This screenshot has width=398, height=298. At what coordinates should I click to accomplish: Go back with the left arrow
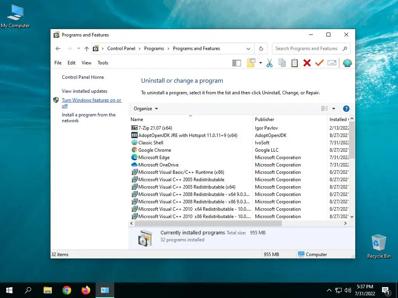pyautogui.click(x=58, y=49)
